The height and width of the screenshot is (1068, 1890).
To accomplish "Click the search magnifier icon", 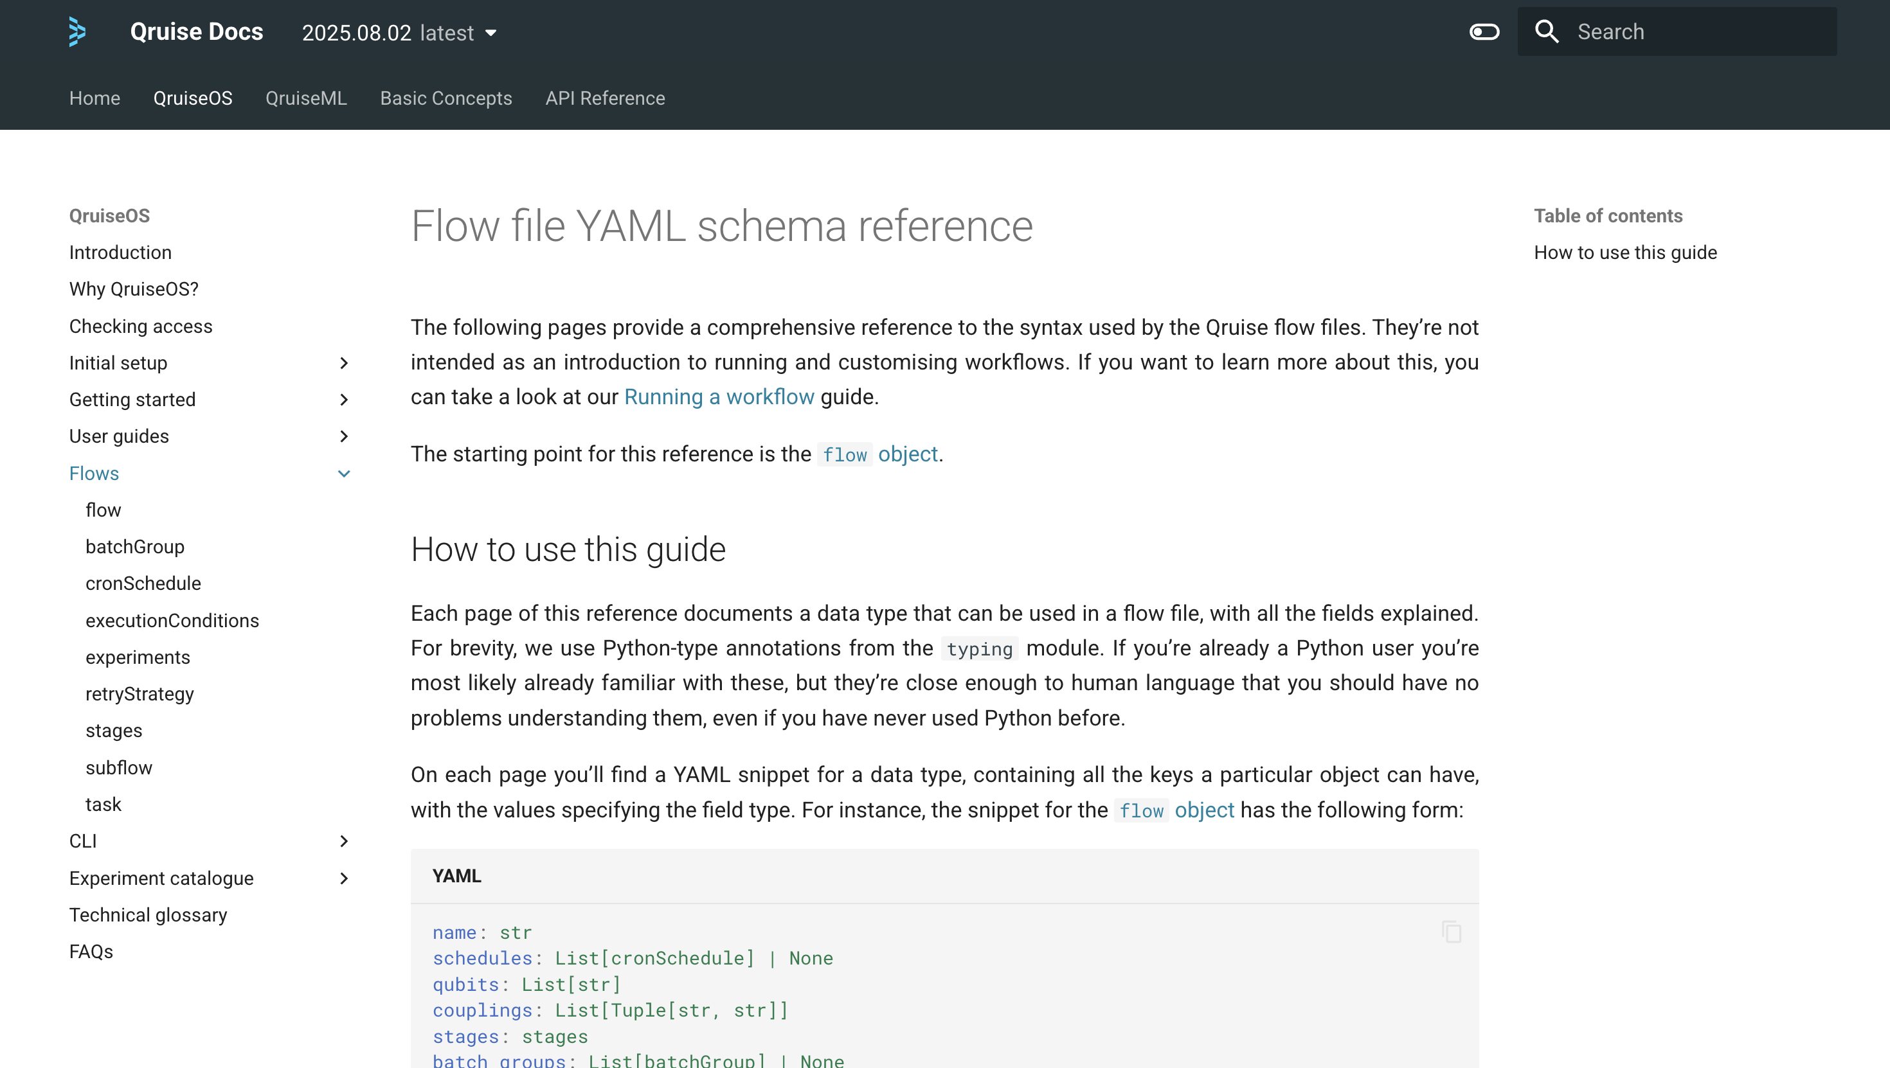I will click(x=1547, y=31).
